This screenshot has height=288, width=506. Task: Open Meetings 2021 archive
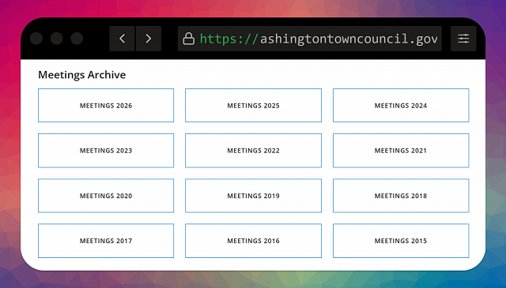[x=401, y=151]
